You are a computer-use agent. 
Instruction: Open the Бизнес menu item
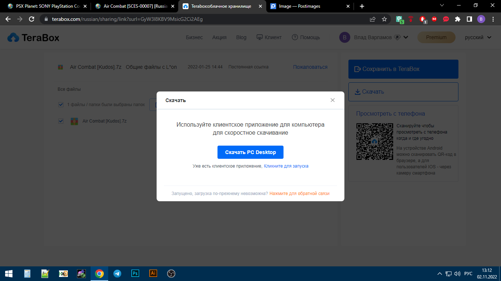click(194, 37)
